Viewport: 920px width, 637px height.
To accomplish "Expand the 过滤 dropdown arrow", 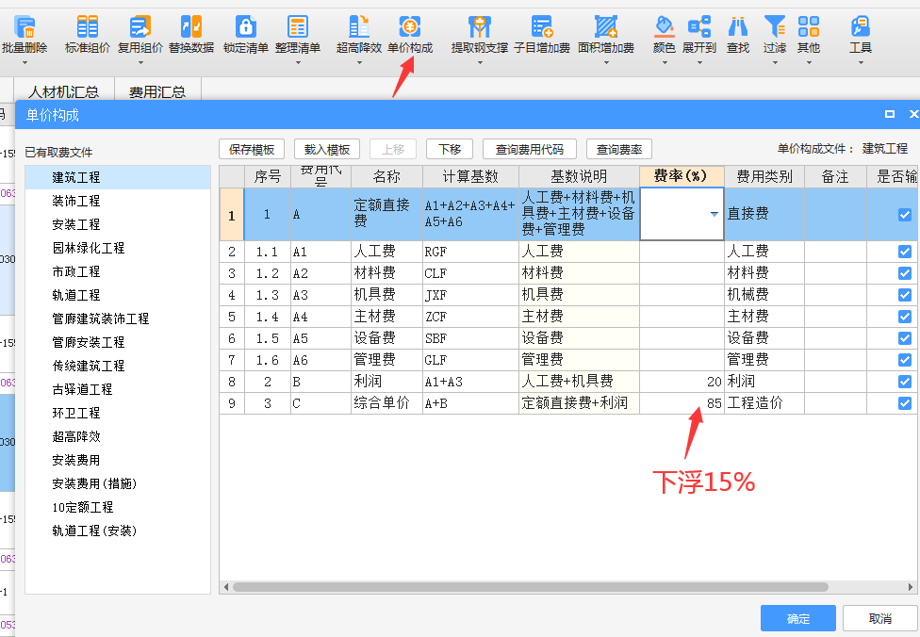I will click(x=775, y=63).
